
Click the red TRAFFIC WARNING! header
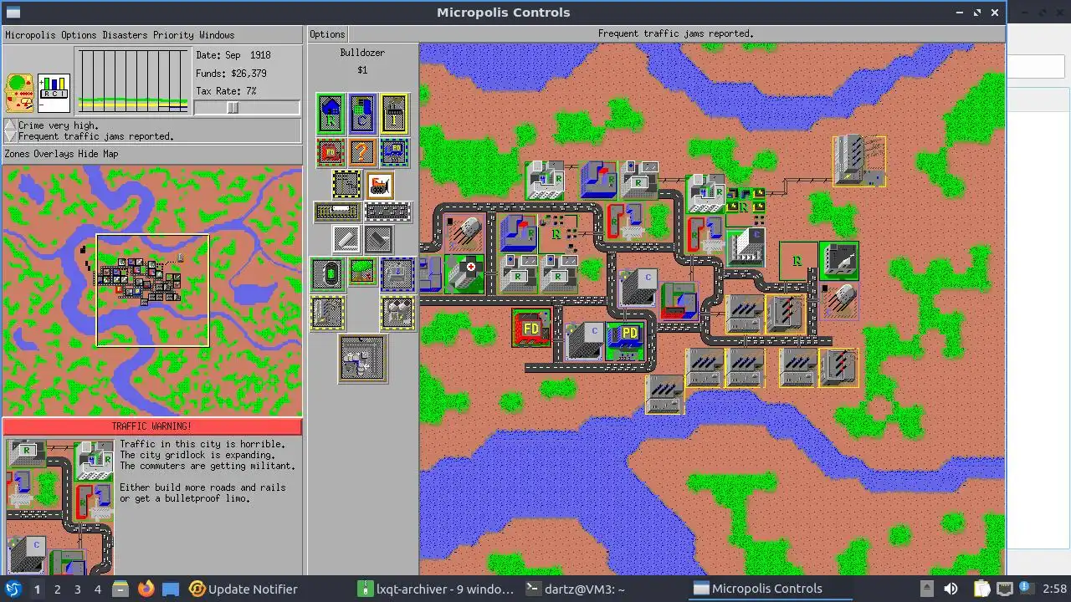[x=151, y=426]
